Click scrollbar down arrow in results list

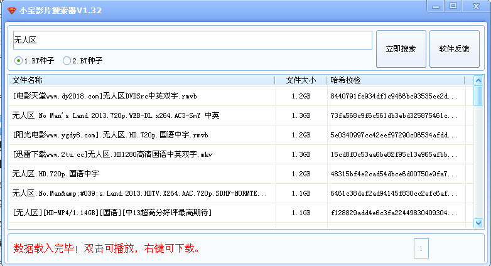click(x=478, y=223)
